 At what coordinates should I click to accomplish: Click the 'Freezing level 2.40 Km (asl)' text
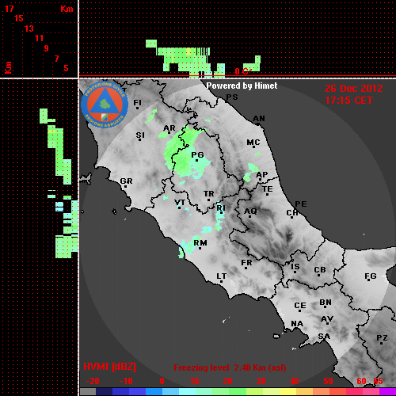click(230, 367)
